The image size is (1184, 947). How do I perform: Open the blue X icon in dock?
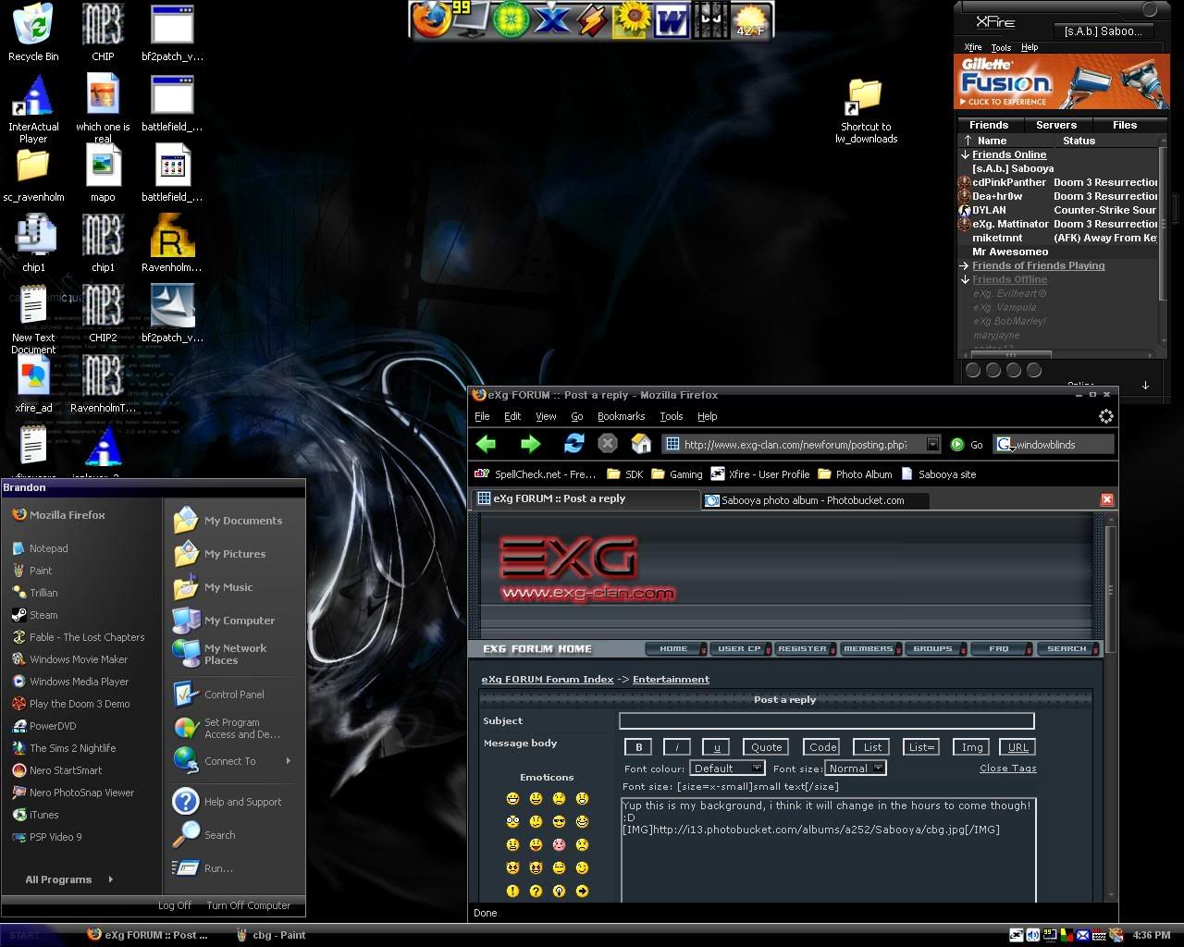coord(552,20)
